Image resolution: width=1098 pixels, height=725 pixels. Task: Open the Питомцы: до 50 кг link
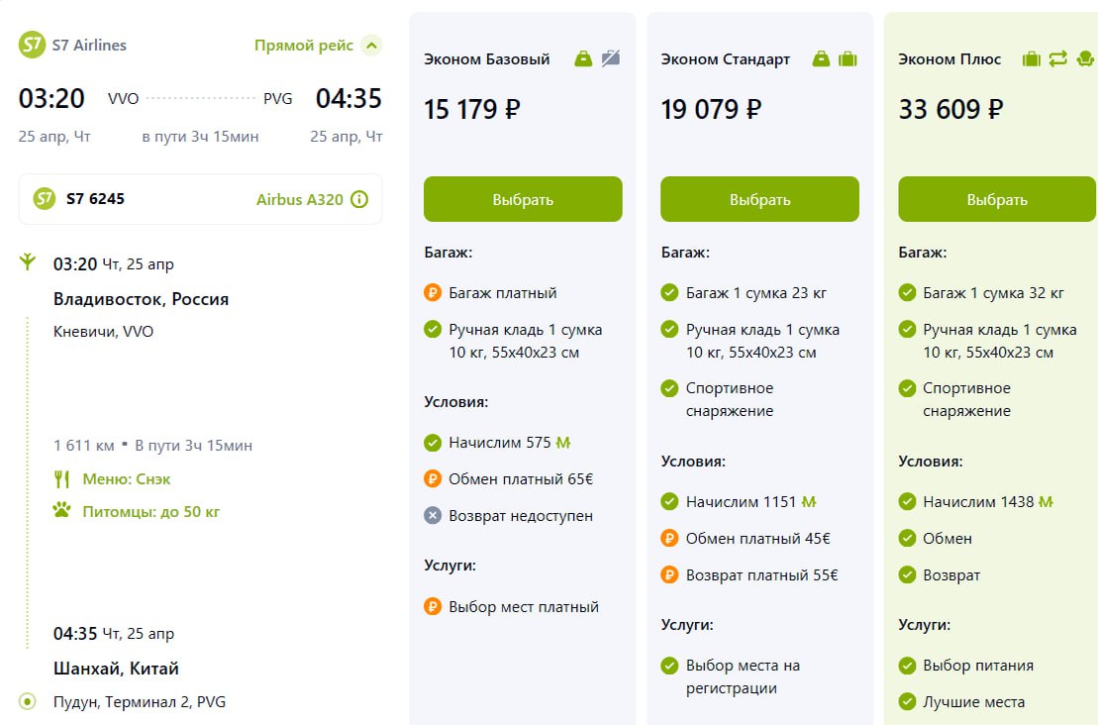tap(150, 512)
